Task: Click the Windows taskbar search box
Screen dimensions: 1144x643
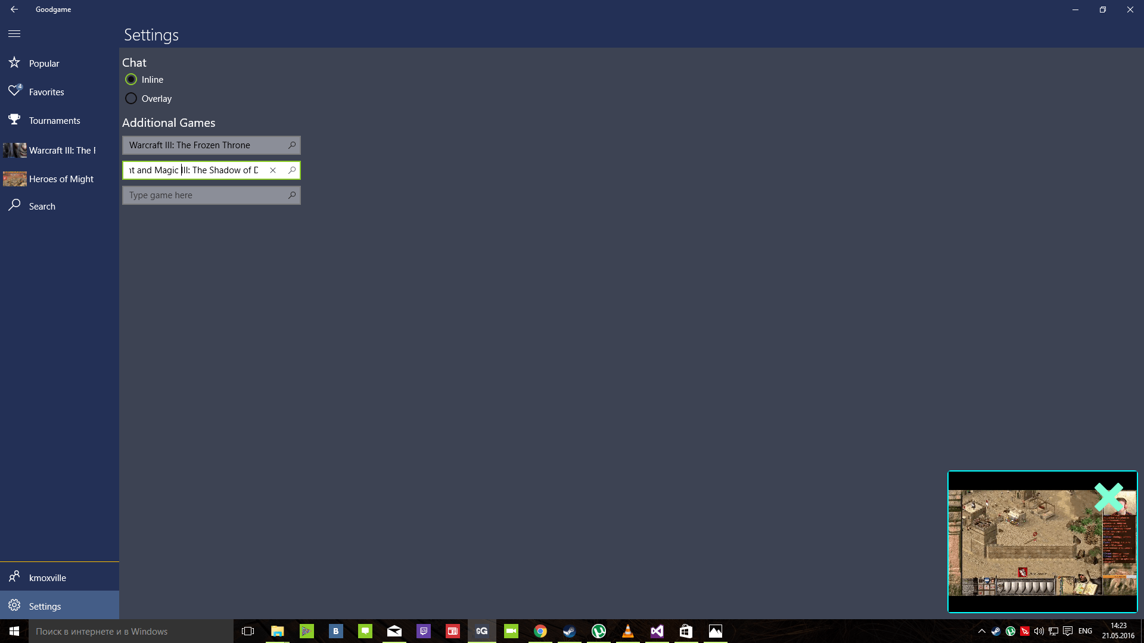Action: point(131,631)
